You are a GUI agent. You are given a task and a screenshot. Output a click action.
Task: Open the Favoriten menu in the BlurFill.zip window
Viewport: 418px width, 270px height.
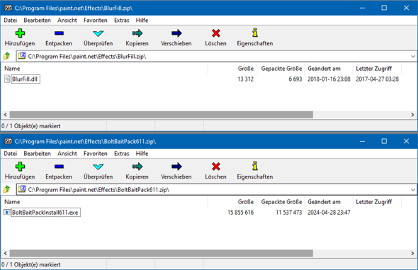(96, 21)
